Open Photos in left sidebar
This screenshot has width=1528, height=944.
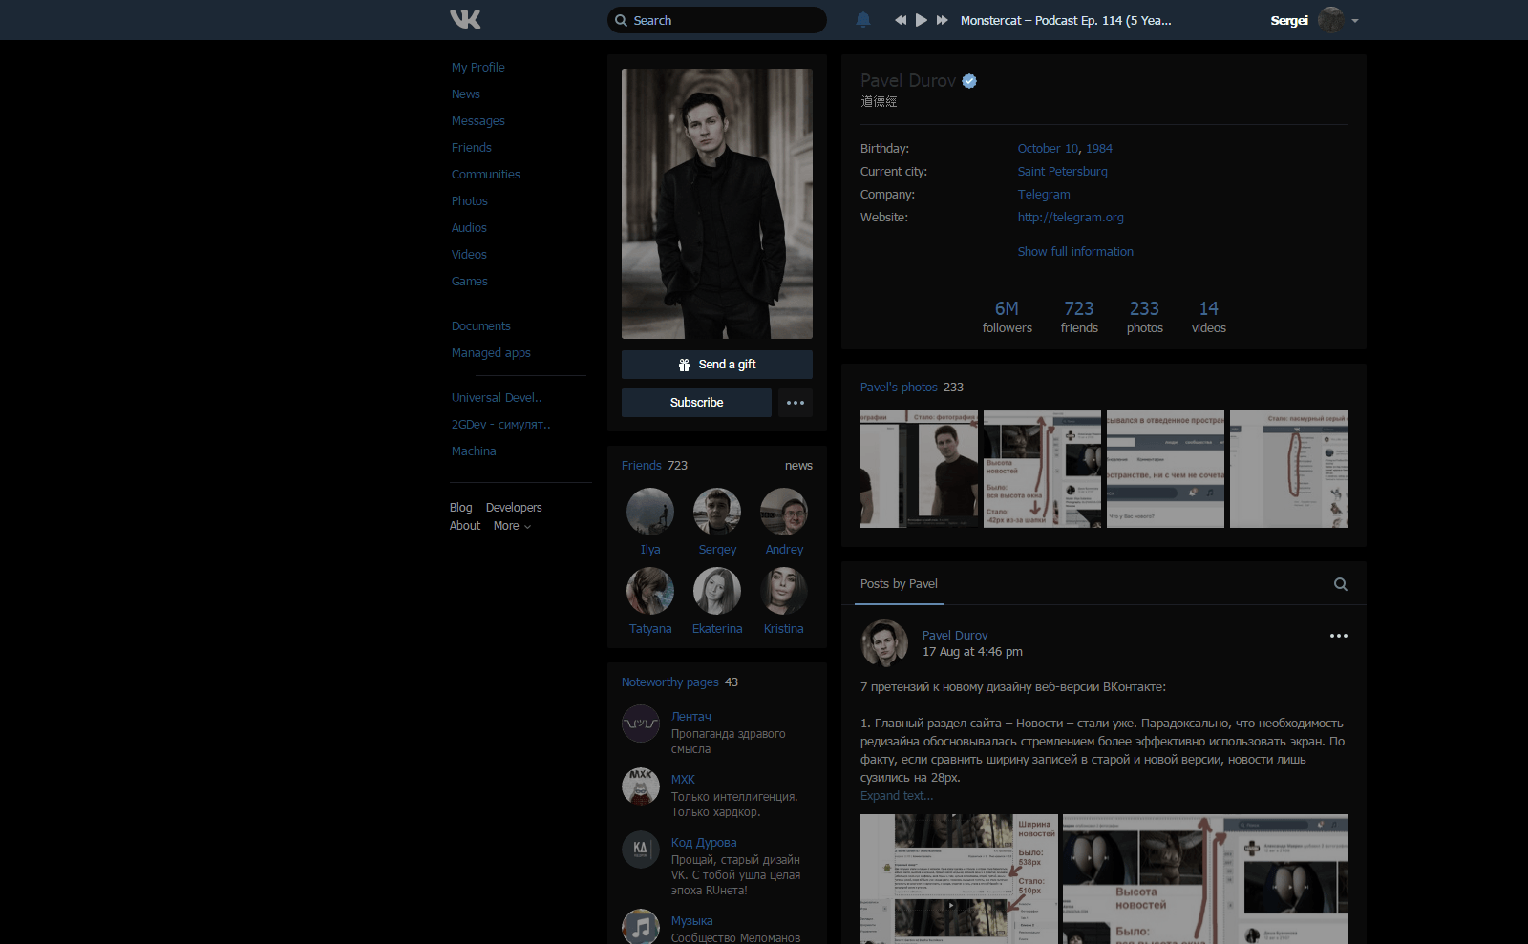[470, 201]
